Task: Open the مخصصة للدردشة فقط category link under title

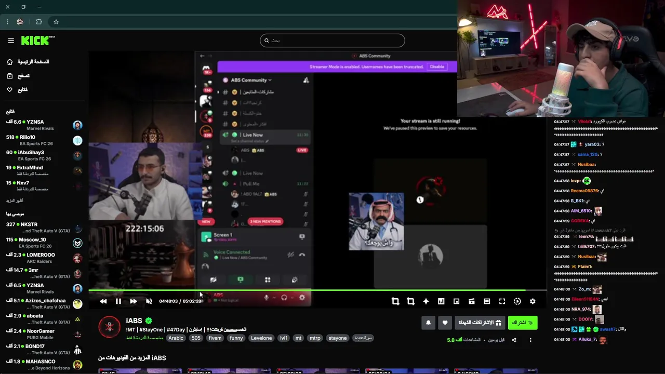Action: (x=144, y=338)
